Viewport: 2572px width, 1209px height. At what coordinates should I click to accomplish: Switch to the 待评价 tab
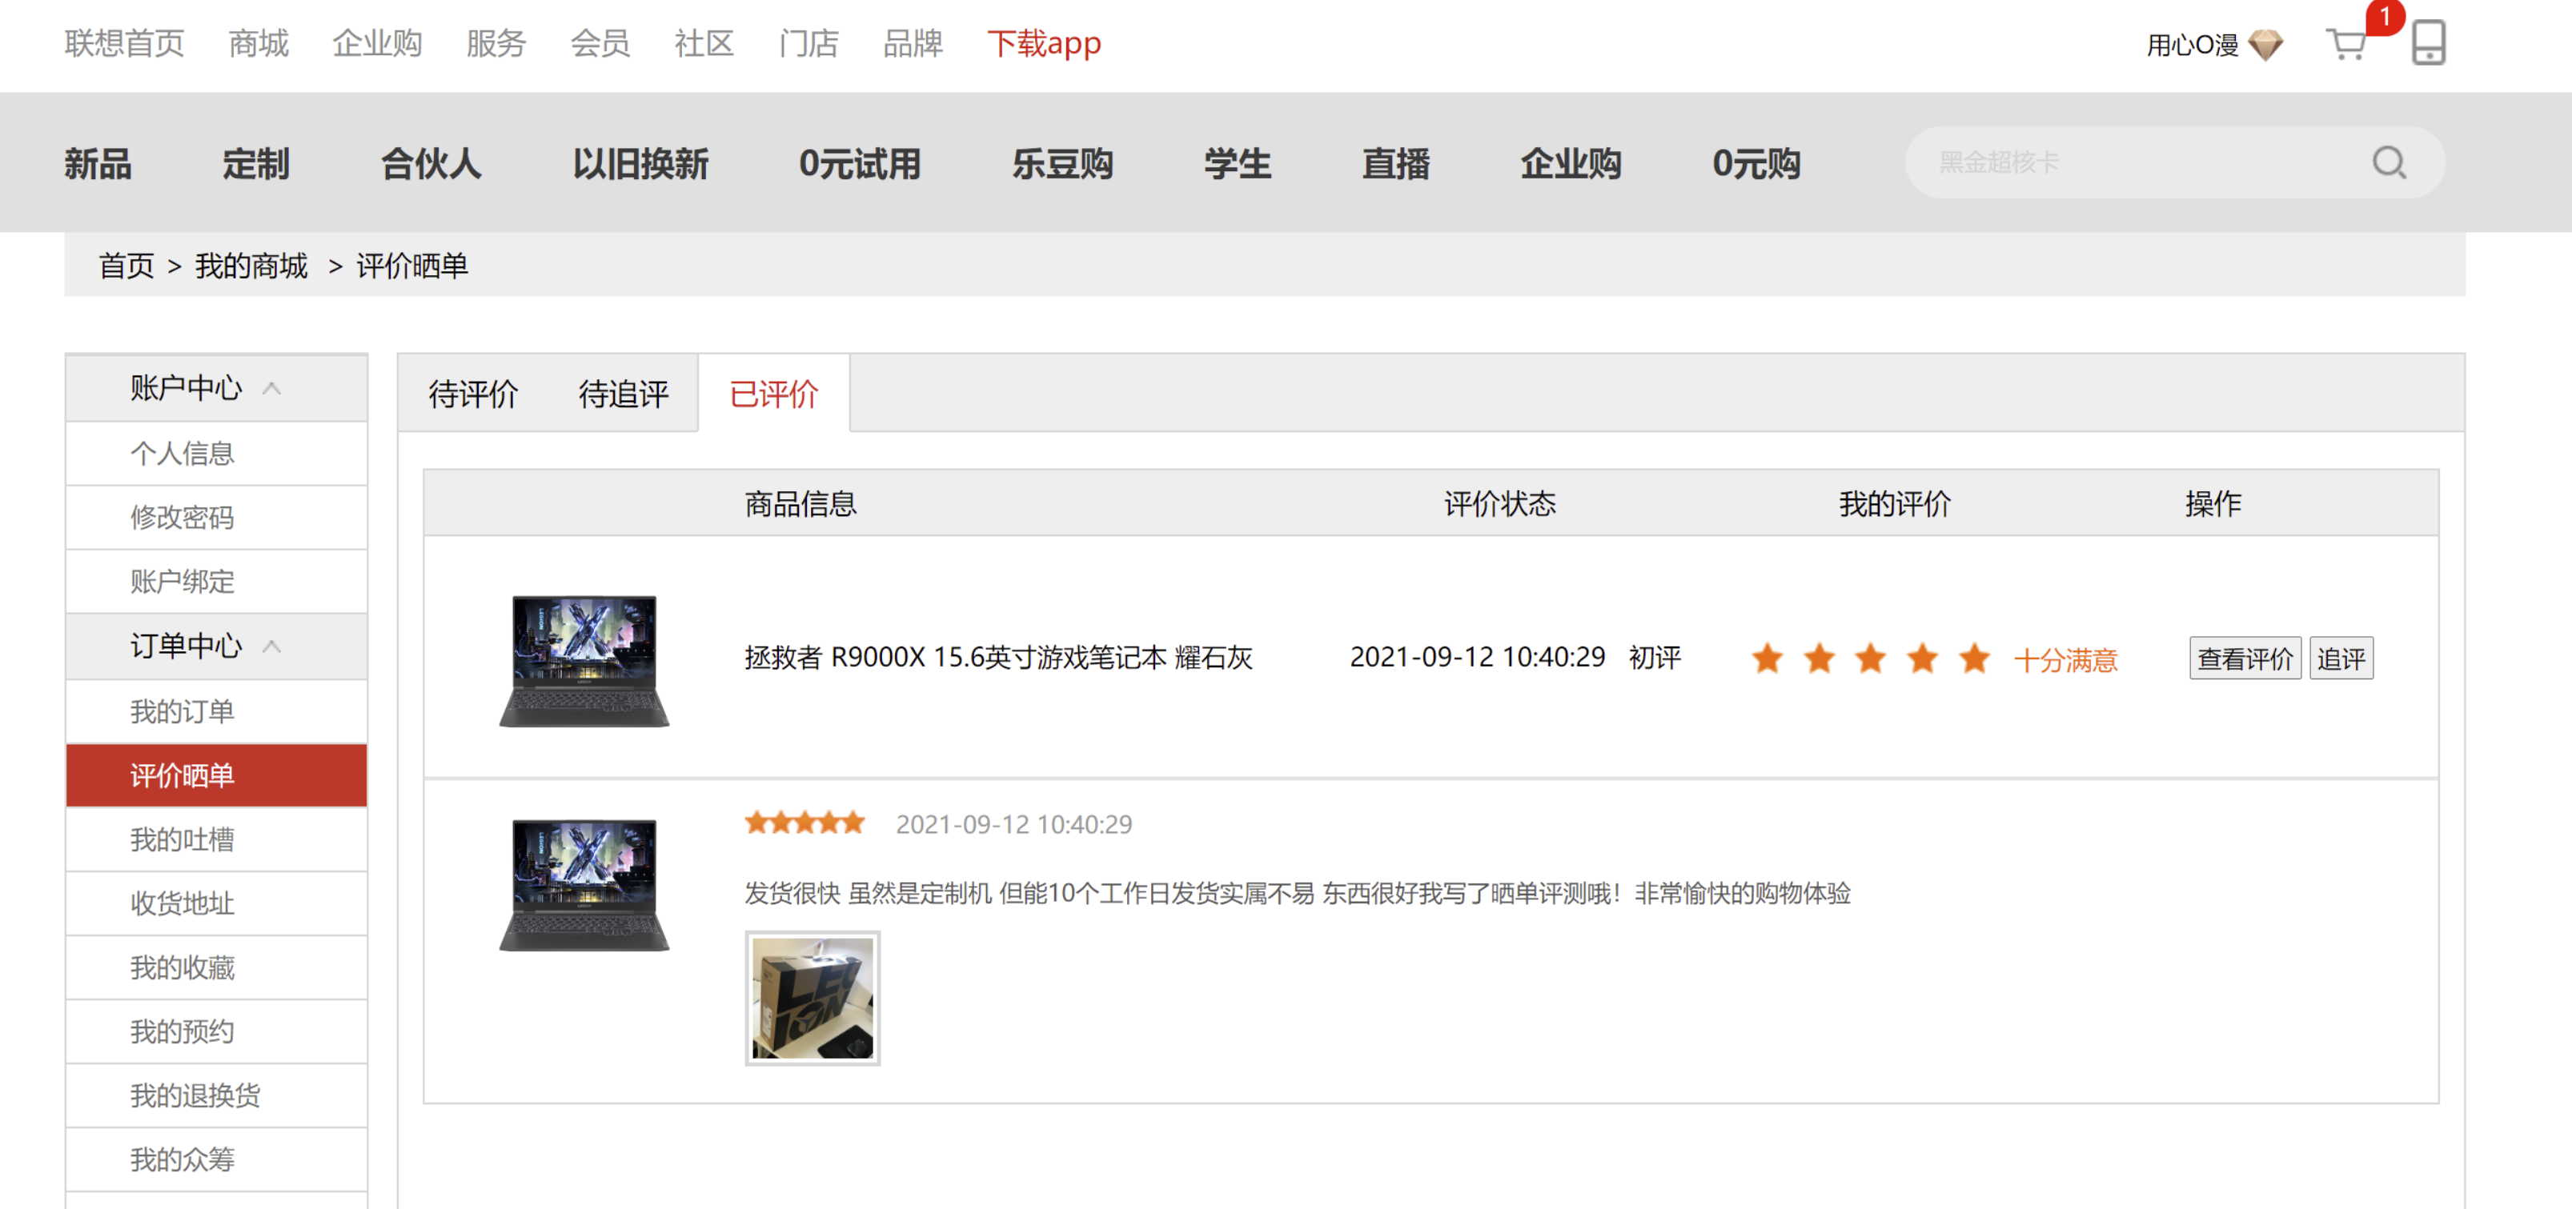pyautogui.click(x=473, y=394)
